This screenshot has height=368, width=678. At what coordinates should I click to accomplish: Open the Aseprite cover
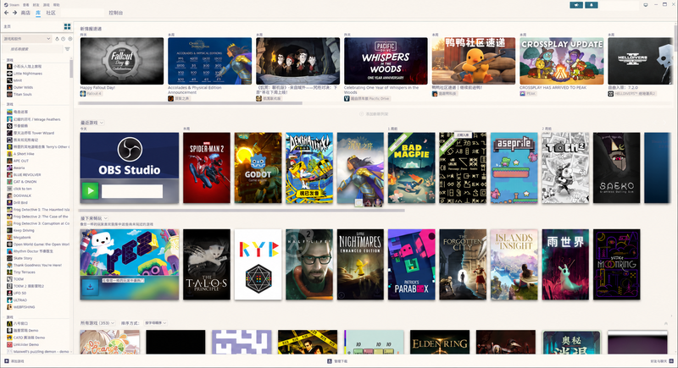(514, 168)
